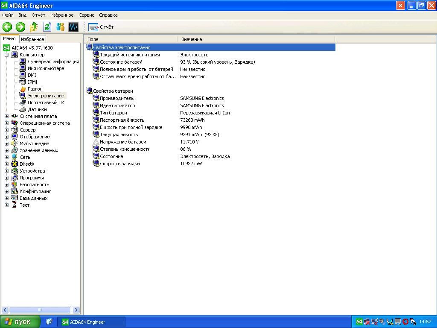437x328 pixels.
Task: Expand the Безопасность tree node
Action: coord(7,184)
